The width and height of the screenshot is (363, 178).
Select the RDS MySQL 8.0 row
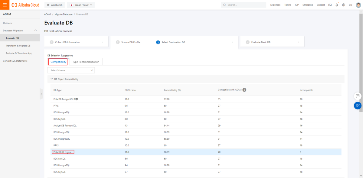click(x=196, y=119)
